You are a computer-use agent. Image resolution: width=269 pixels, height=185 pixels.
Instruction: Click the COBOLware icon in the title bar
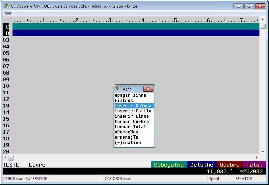point(7,6)
